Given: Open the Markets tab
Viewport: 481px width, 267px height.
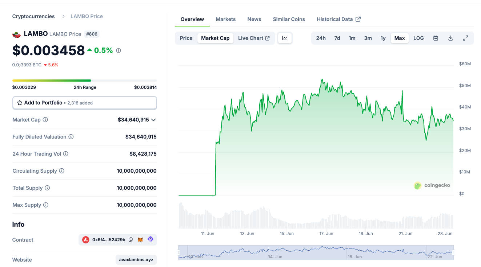Looking at the screenshot, I should click(226, 19).
